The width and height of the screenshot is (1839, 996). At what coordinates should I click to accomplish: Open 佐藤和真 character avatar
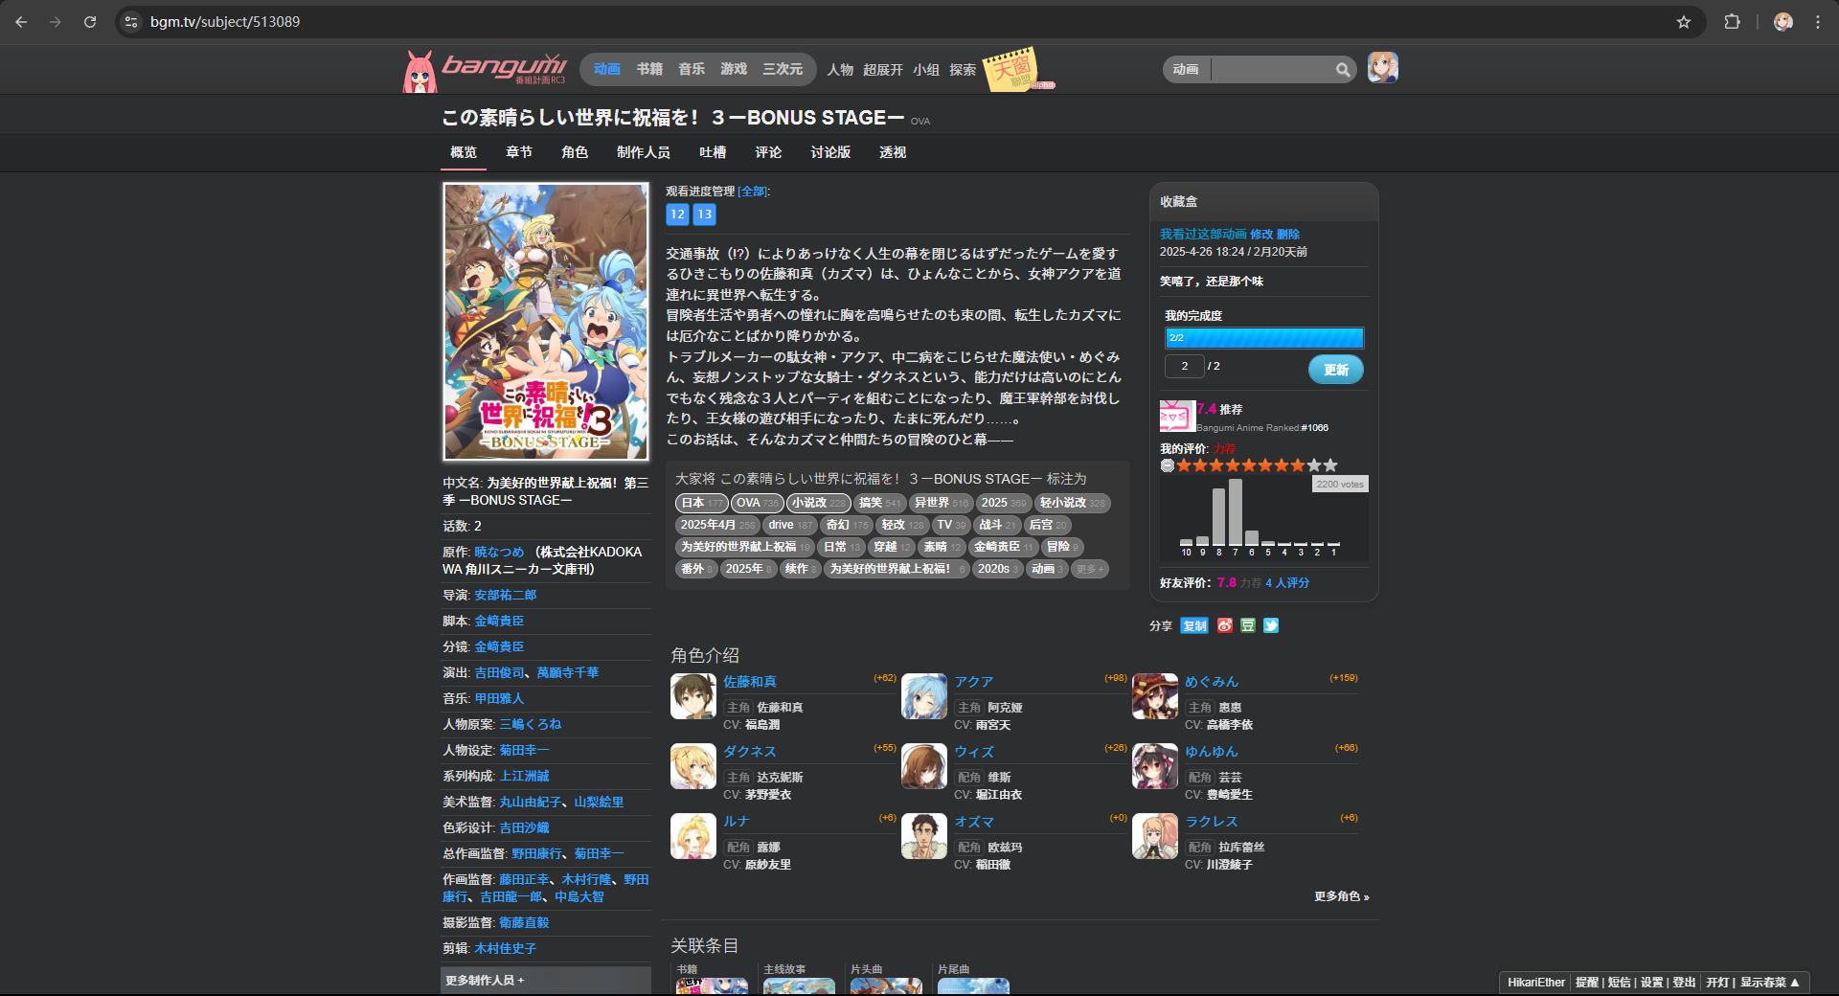[x=693, y=696]
